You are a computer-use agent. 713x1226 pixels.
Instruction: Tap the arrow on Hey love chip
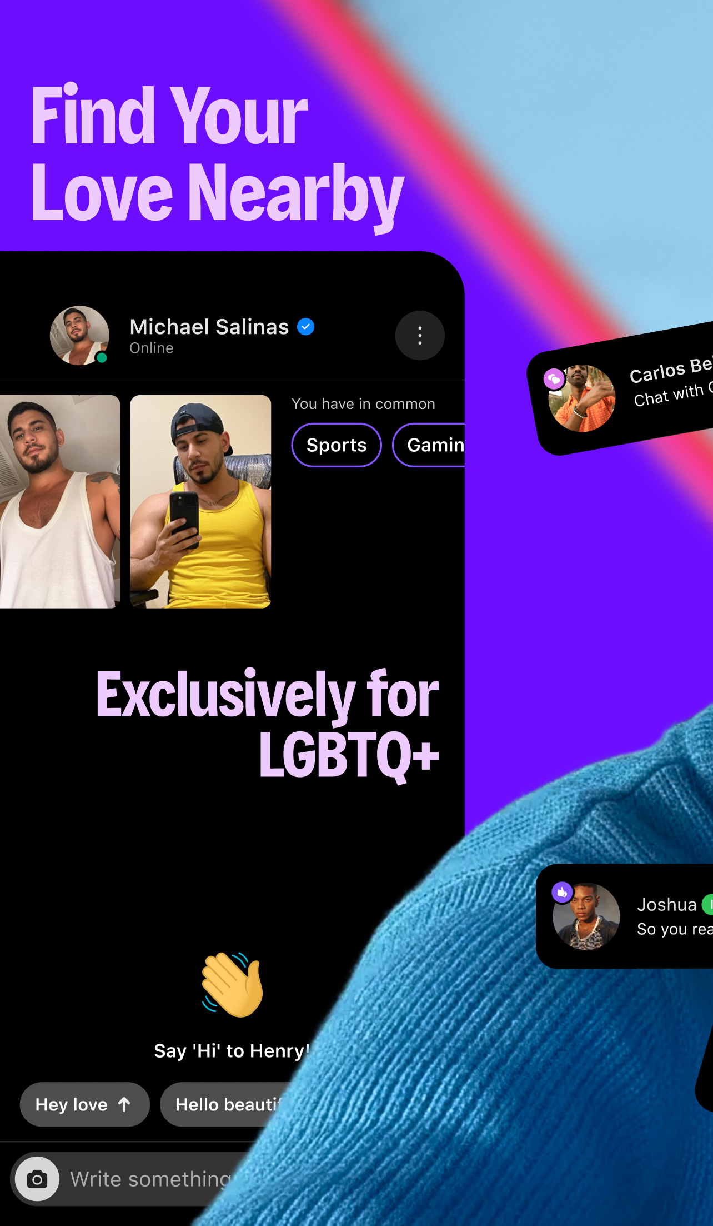(x=124, y=1104)
